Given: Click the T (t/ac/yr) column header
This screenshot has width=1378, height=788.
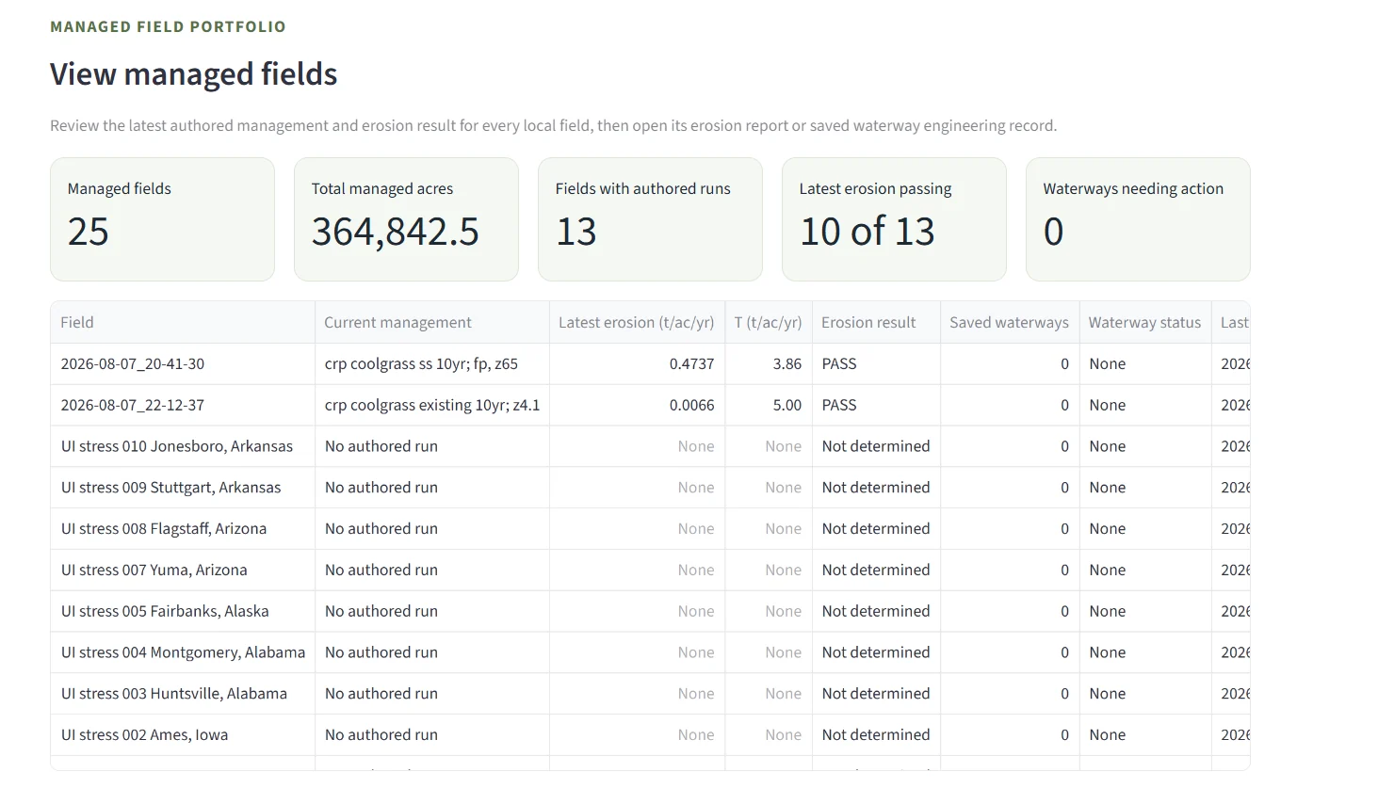Looking at the screenshot, I should coord(769,322).
